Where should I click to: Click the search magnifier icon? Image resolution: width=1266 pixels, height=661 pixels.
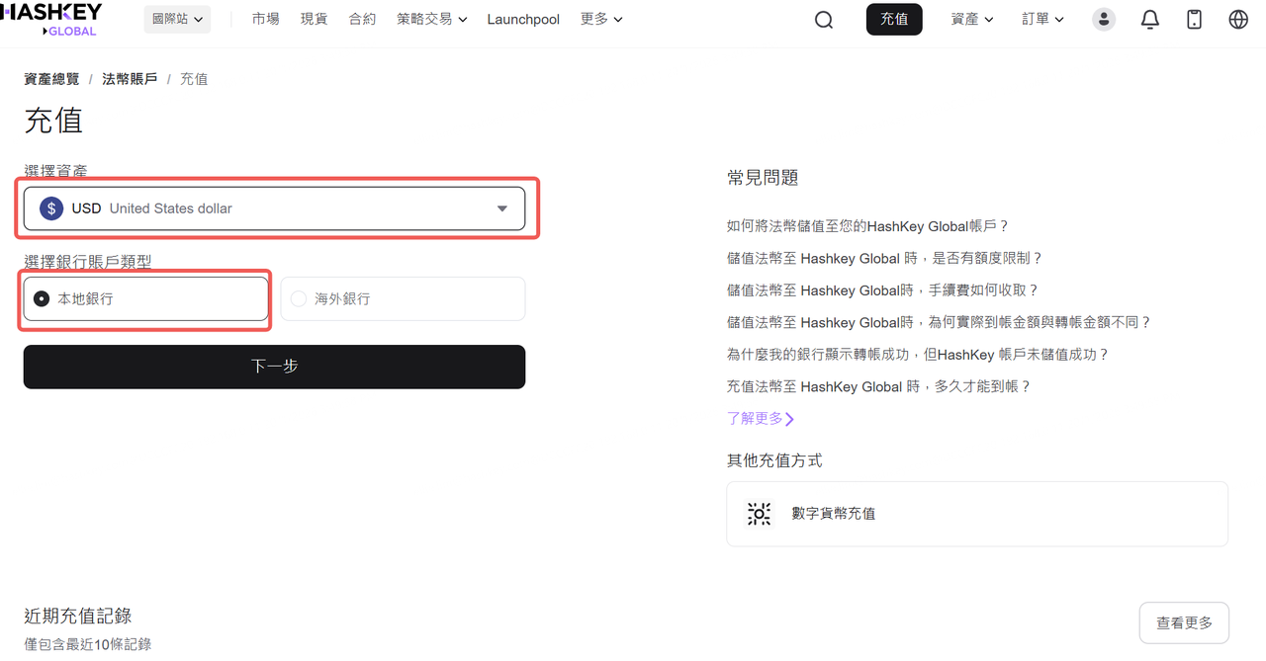(x=823, y=20)
